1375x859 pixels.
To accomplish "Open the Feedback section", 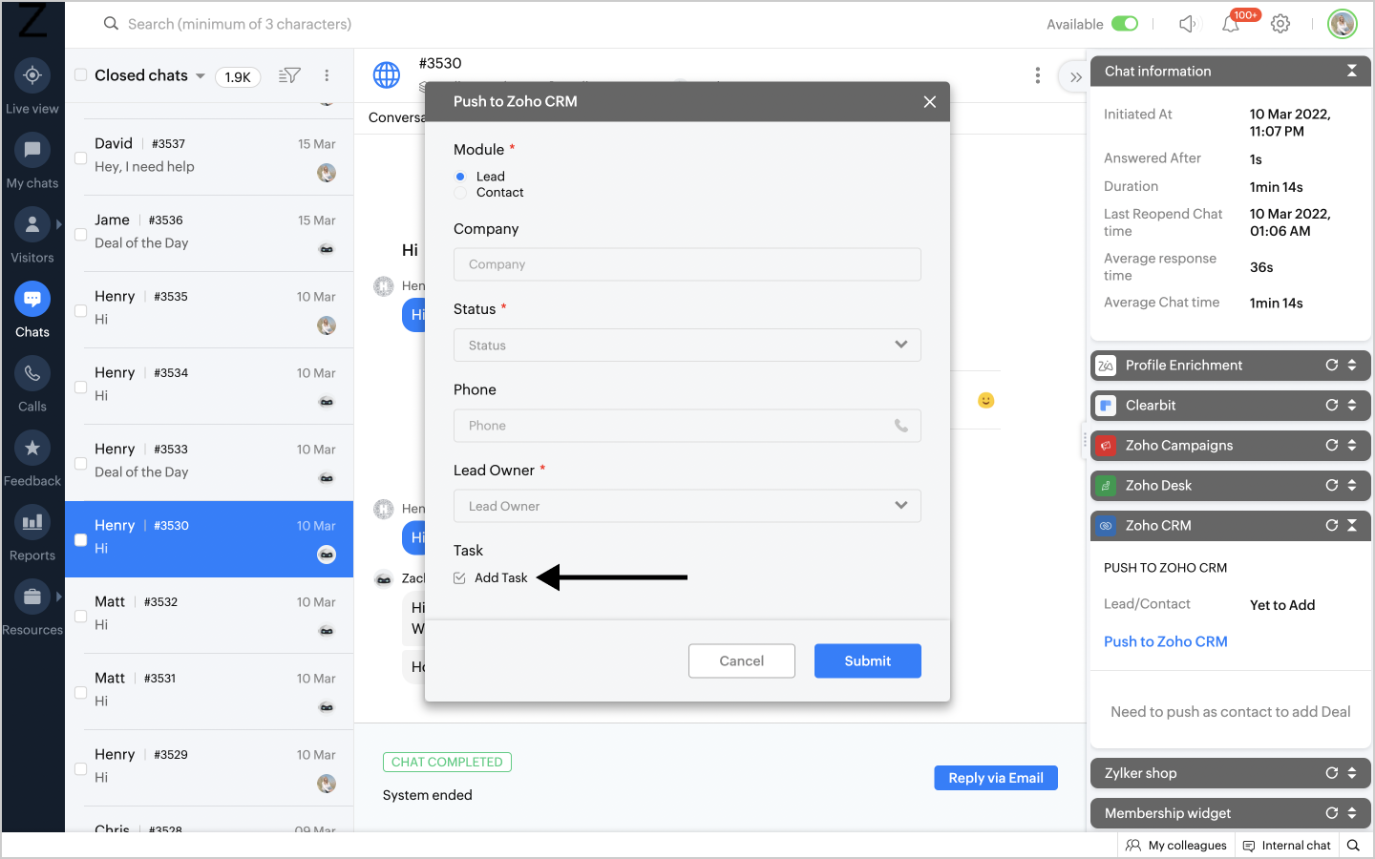I will click(32, 460).
